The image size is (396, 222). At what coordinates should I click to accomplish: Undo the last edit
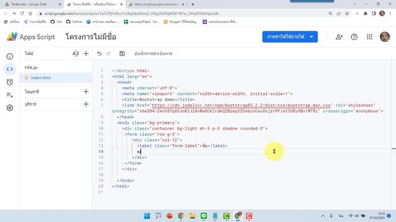click(99, 54)
